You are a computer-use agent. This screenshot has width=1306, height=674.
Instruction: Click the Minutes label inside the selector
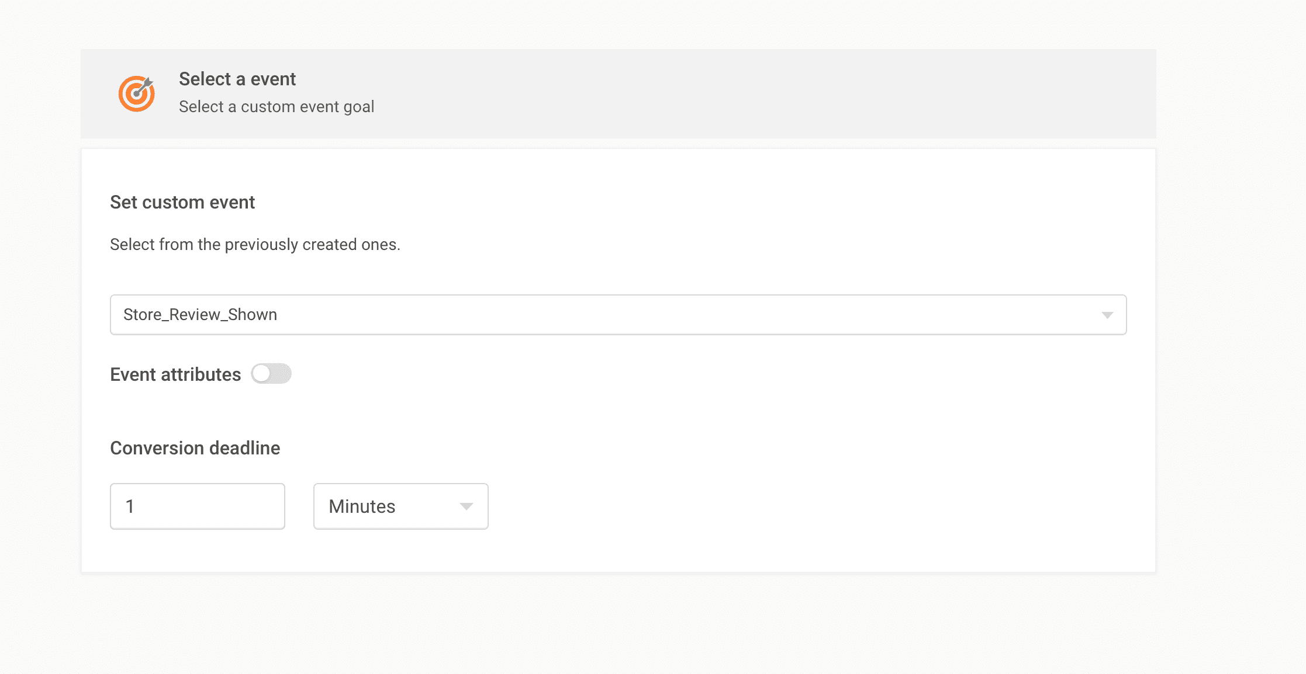click(362, 506)
